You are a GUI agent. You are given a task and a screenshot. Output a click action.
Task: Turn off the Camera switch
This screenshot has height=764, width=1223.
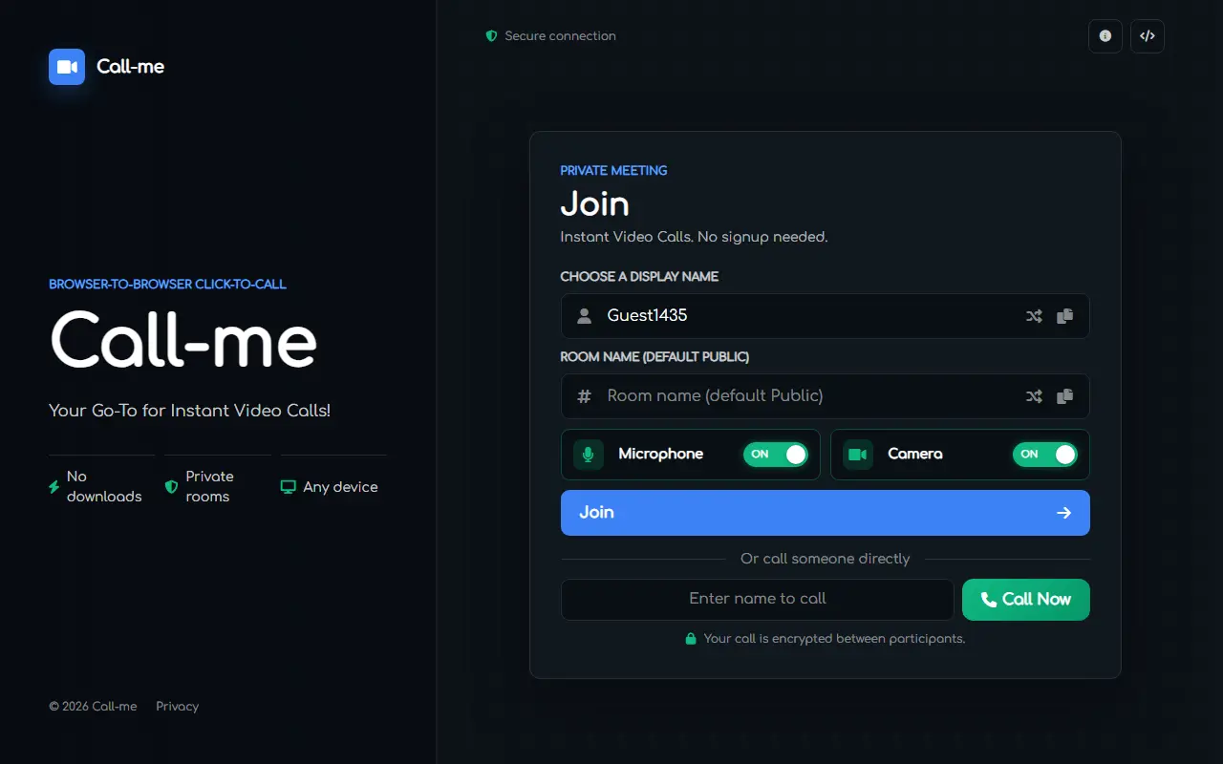point(1045,455)
